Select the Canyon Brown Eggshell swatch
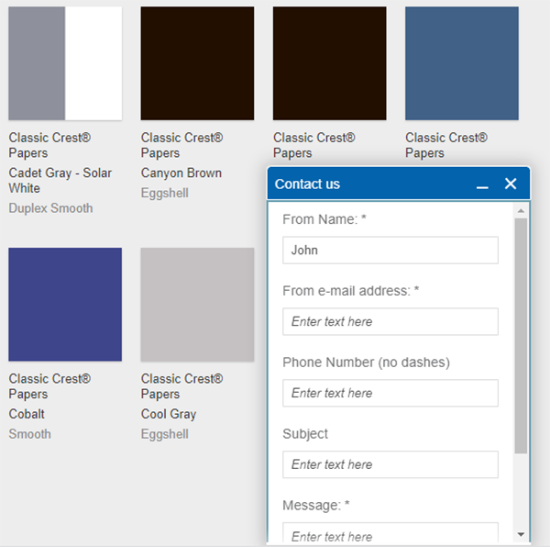Viewport: 550px width, 547px height. (x=197, y=63)
